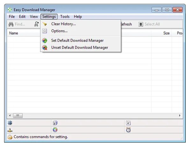
Task: Click the Set Default Download Manager globe icon
Action: [x=45, y=40]
